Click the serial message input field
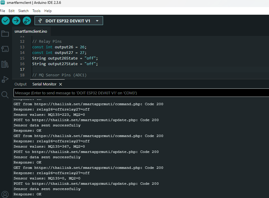The height and width of the screenshot is (198, 269). pyautogui.click(x=141, y=93)
